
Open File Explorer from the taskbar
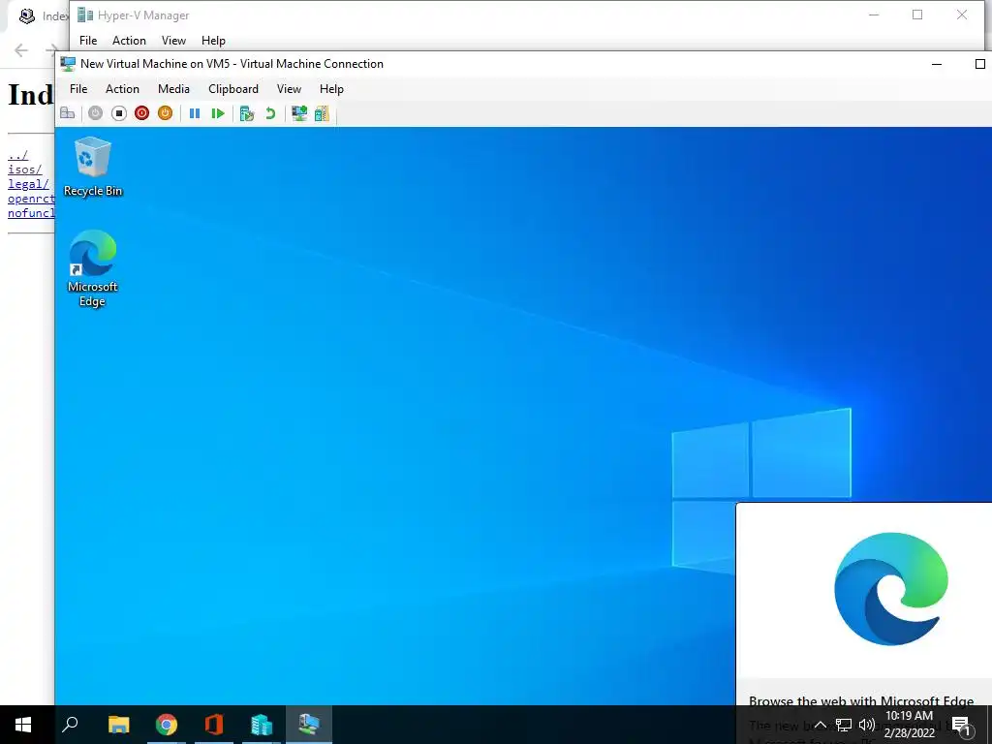click(118, 725)
